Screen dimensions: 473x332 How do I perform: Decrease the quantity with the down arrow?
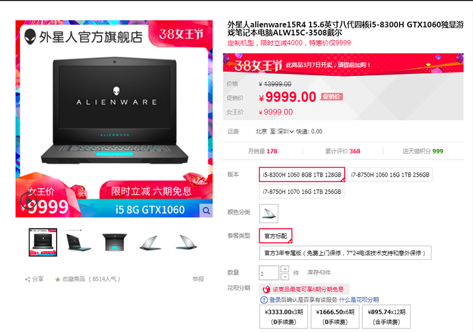click(285, 276)
